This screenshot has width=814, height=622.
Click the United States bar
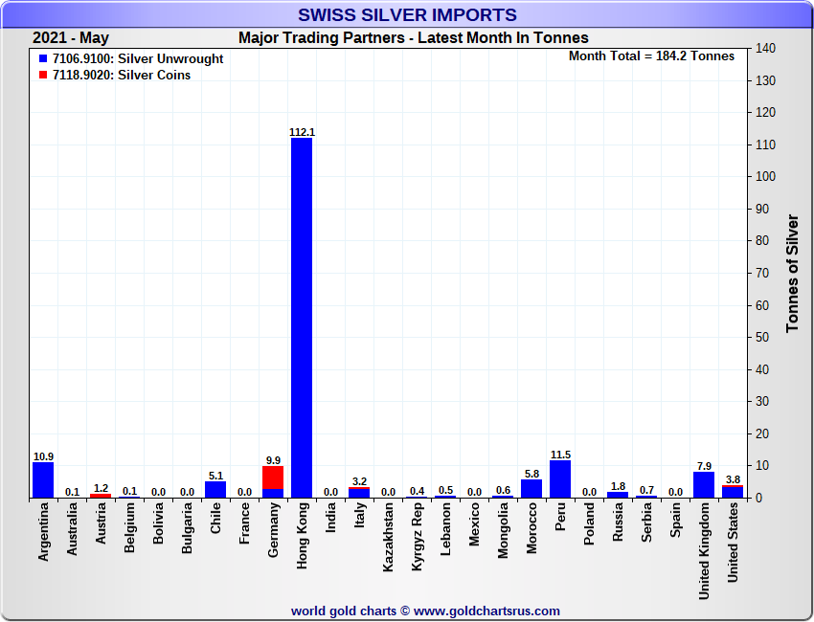[733, 493]
